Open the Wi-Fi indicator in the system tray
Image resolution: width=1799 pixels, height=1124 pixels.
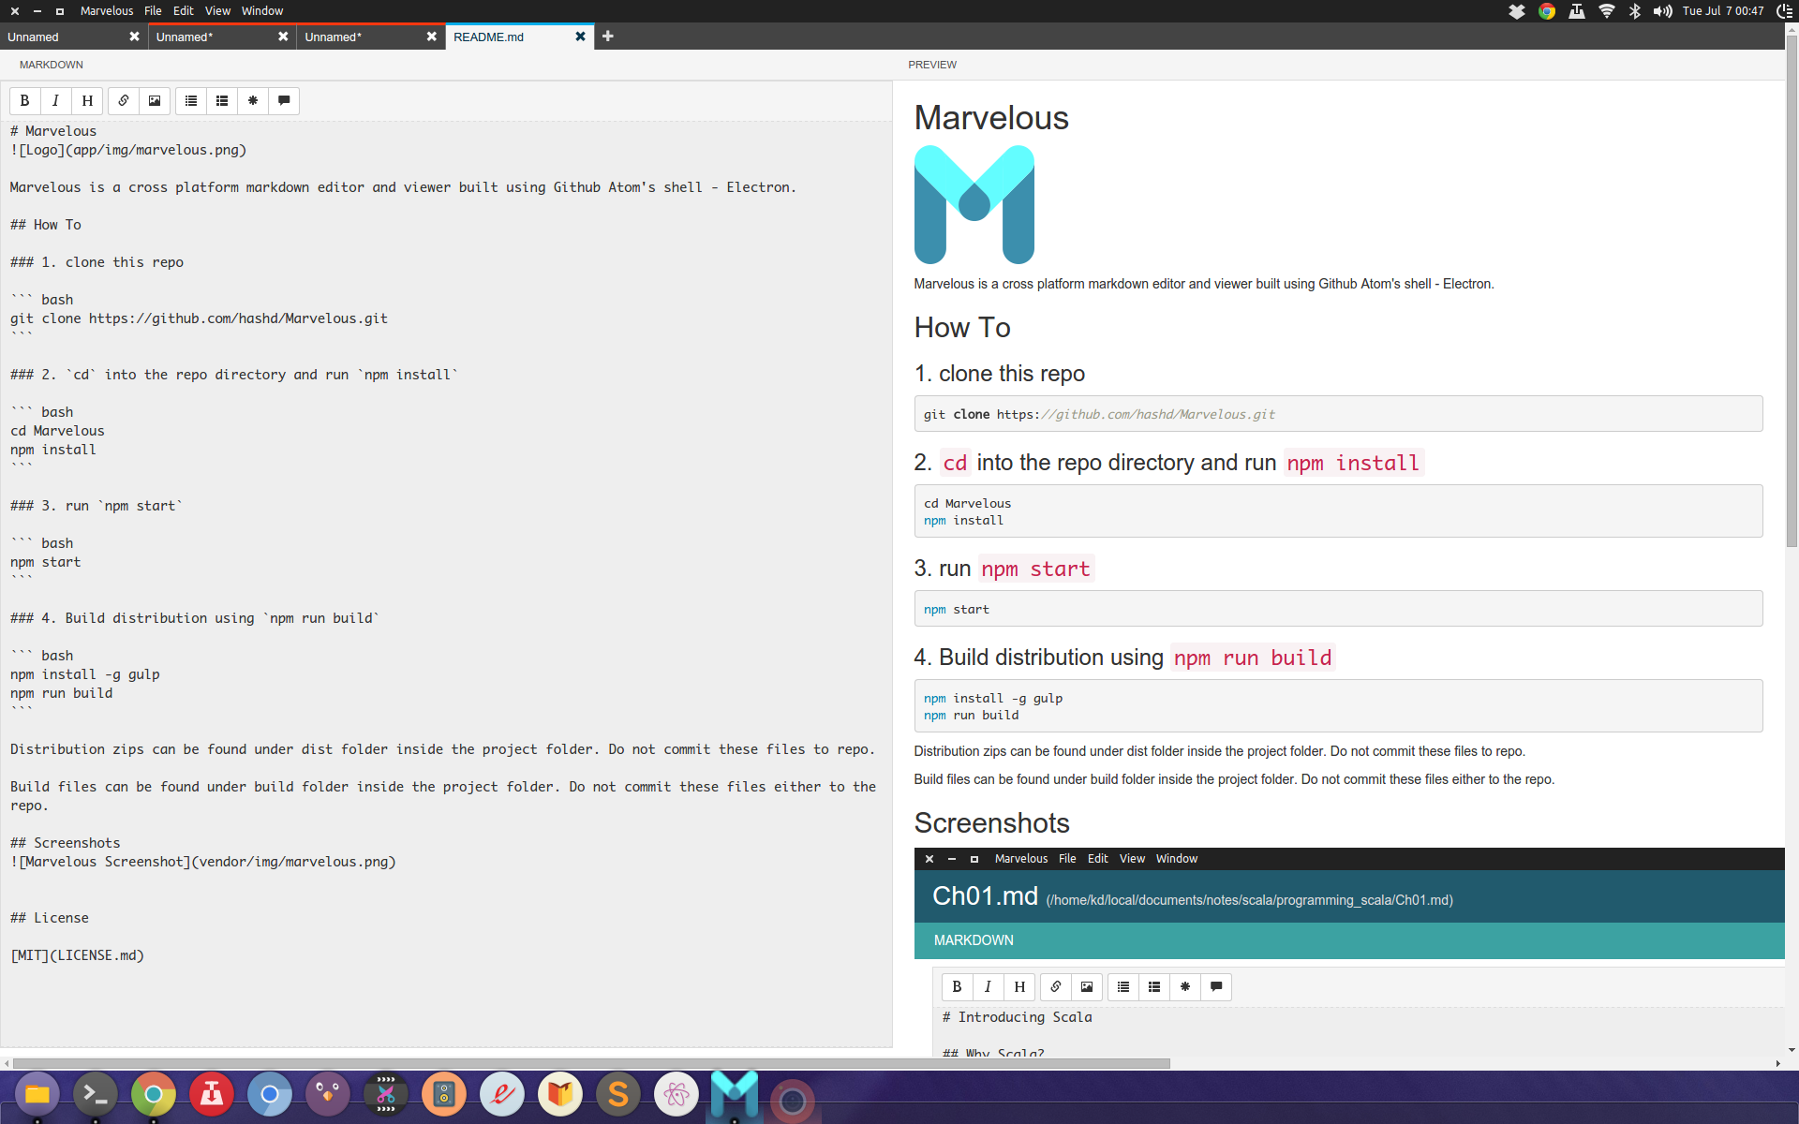tap(1607, 11)
